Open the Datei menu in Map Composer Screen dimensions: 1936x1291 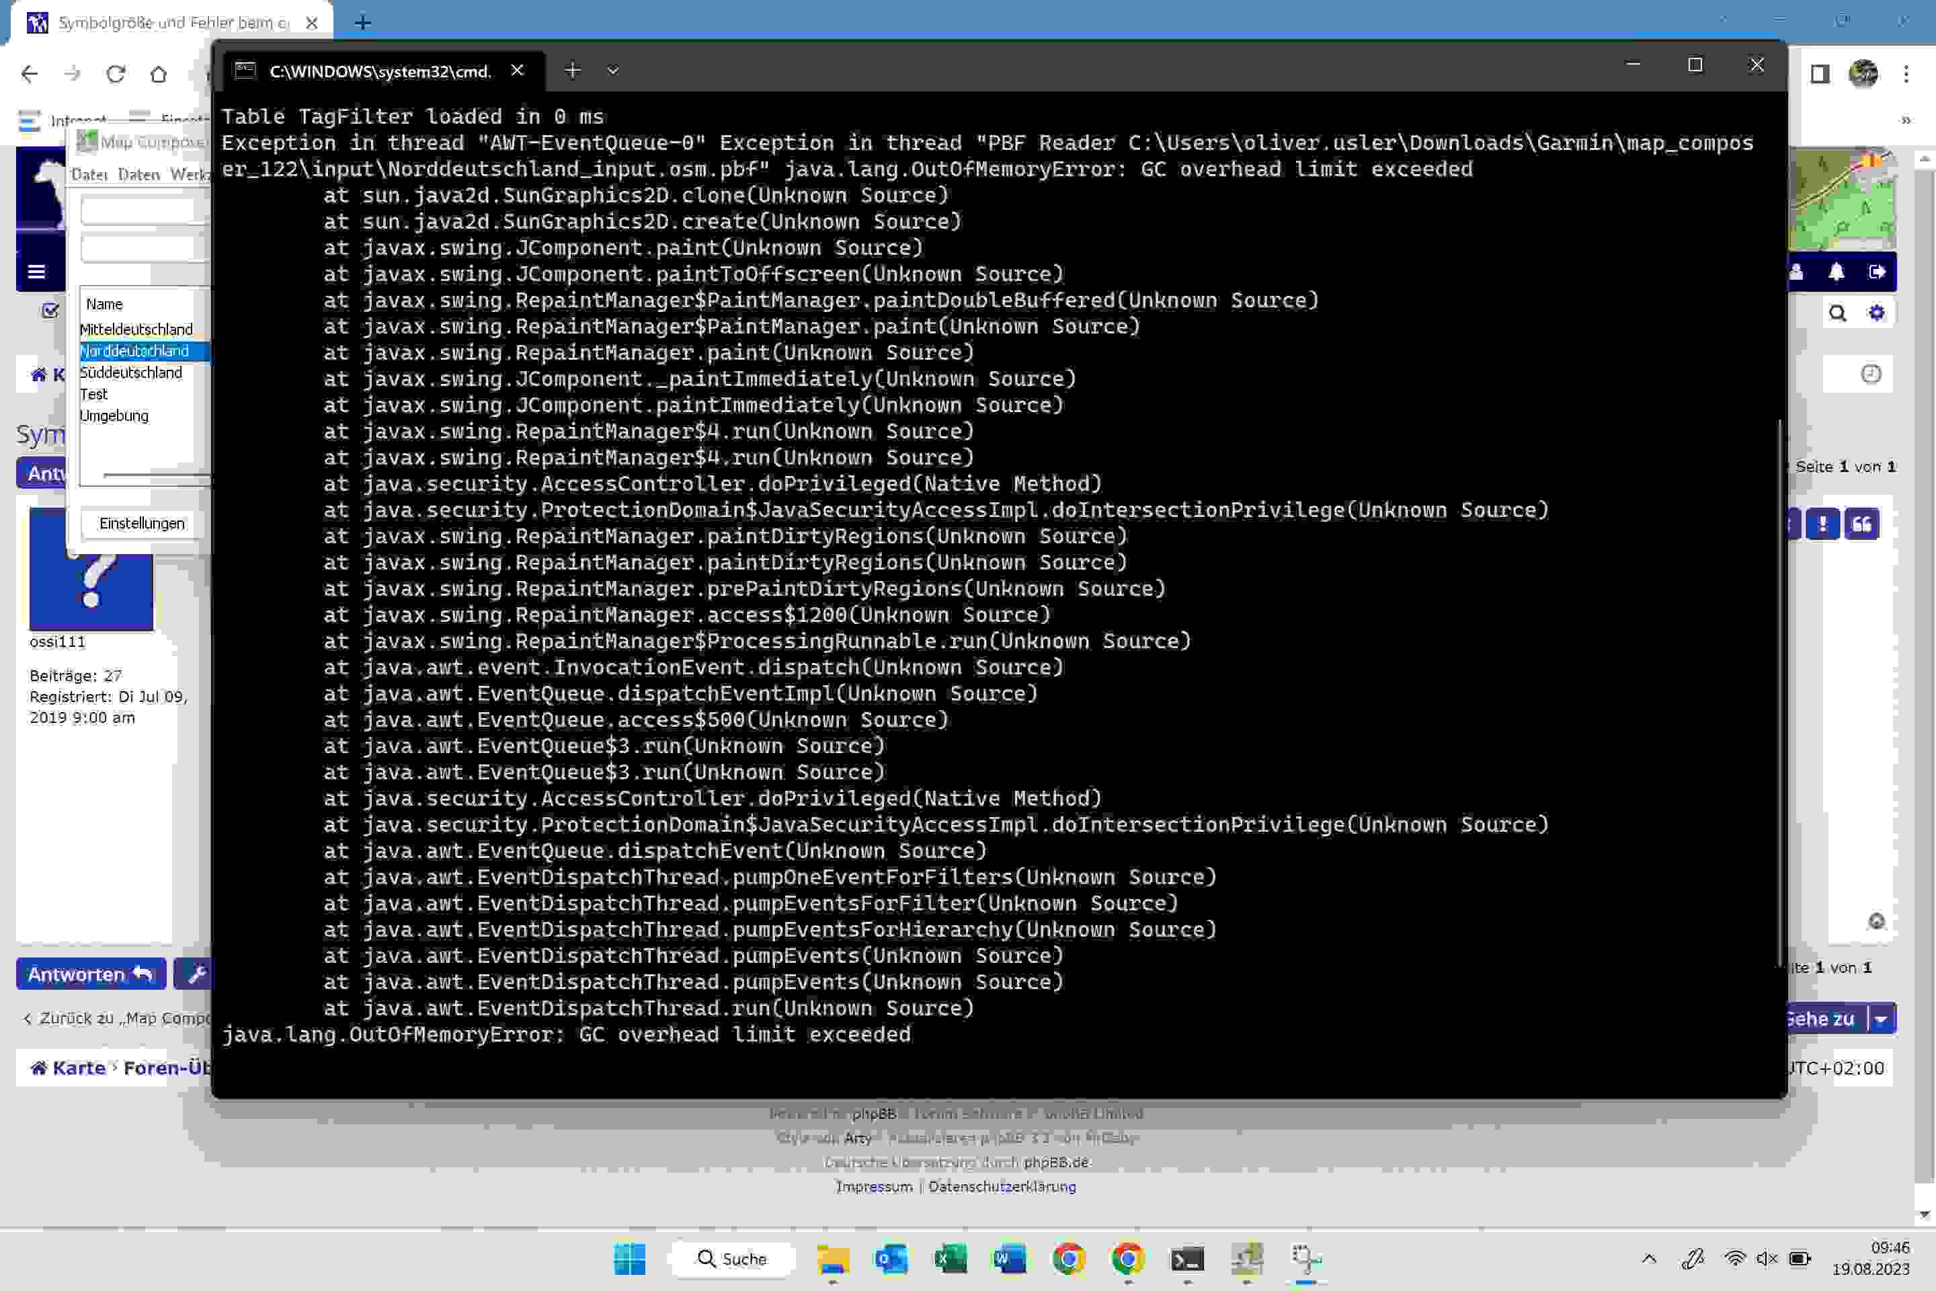(x=89, y=175)
